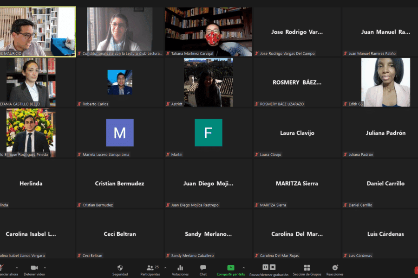Viewport: 418px width, 278px height.
Task: Select Edith GS video tile
Action: point(385,82)
